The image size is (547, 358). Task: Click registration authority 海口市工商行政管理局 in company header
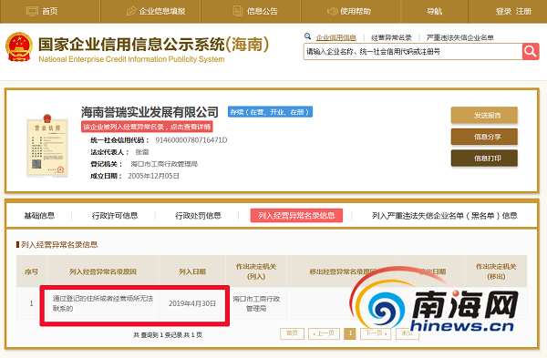pos(164,164)
